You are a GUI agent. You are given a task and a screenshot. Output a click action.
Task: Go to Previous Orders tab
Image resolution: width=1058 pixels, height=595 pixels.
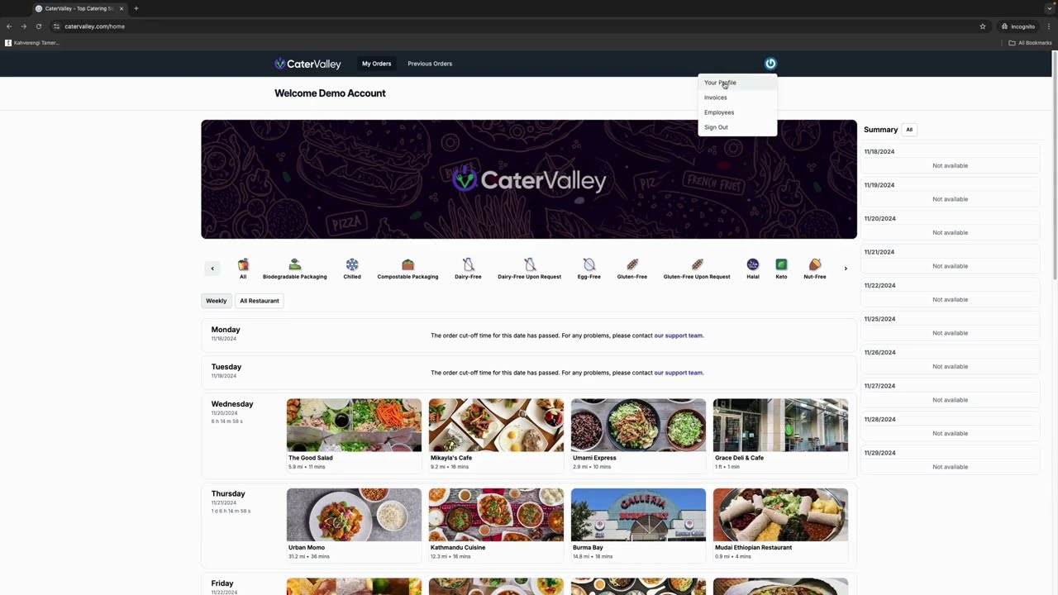coord(430,64)
